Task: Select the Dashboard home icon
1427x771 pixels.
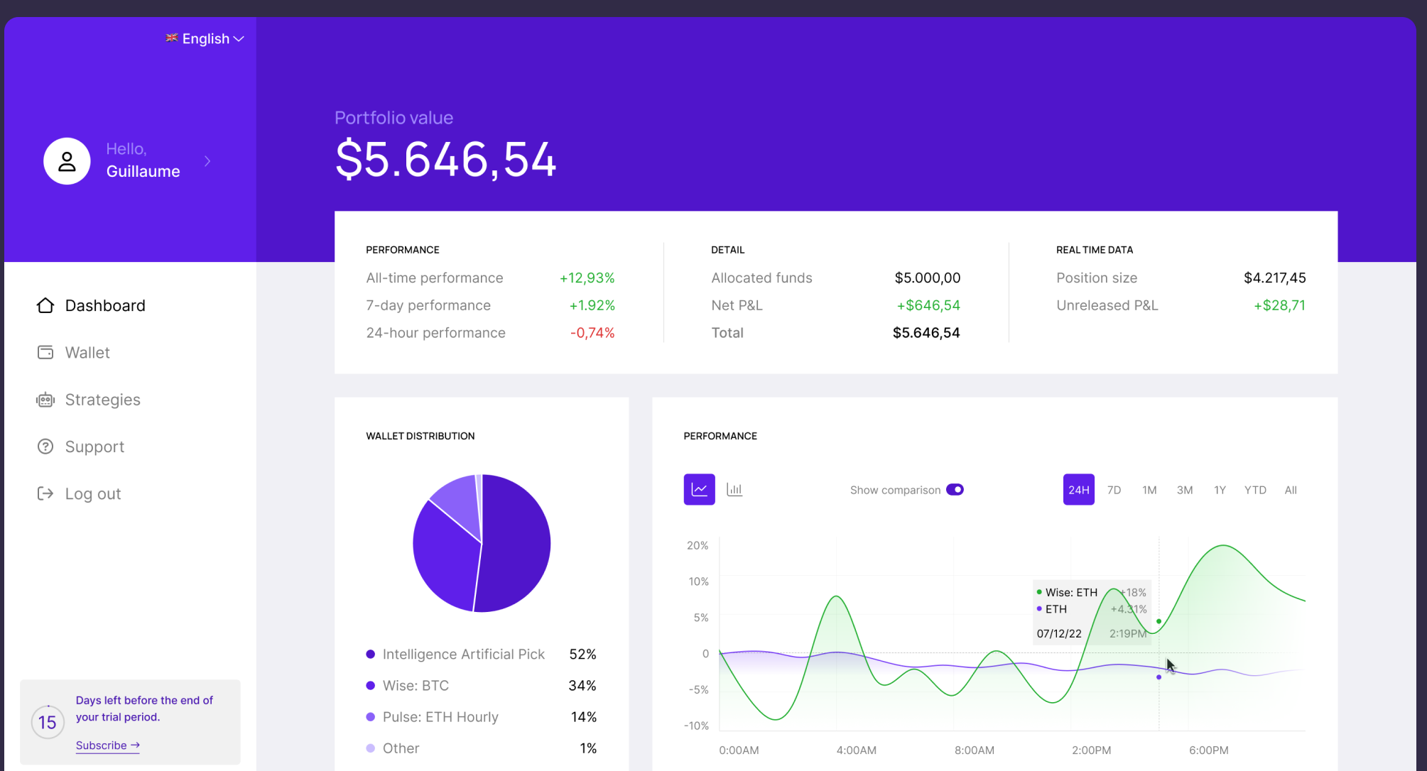Action: tap(45, 305)
